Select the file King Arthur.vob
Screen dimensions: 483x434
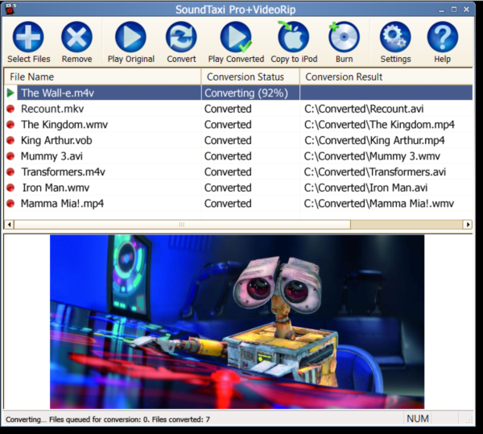(56, 140)
